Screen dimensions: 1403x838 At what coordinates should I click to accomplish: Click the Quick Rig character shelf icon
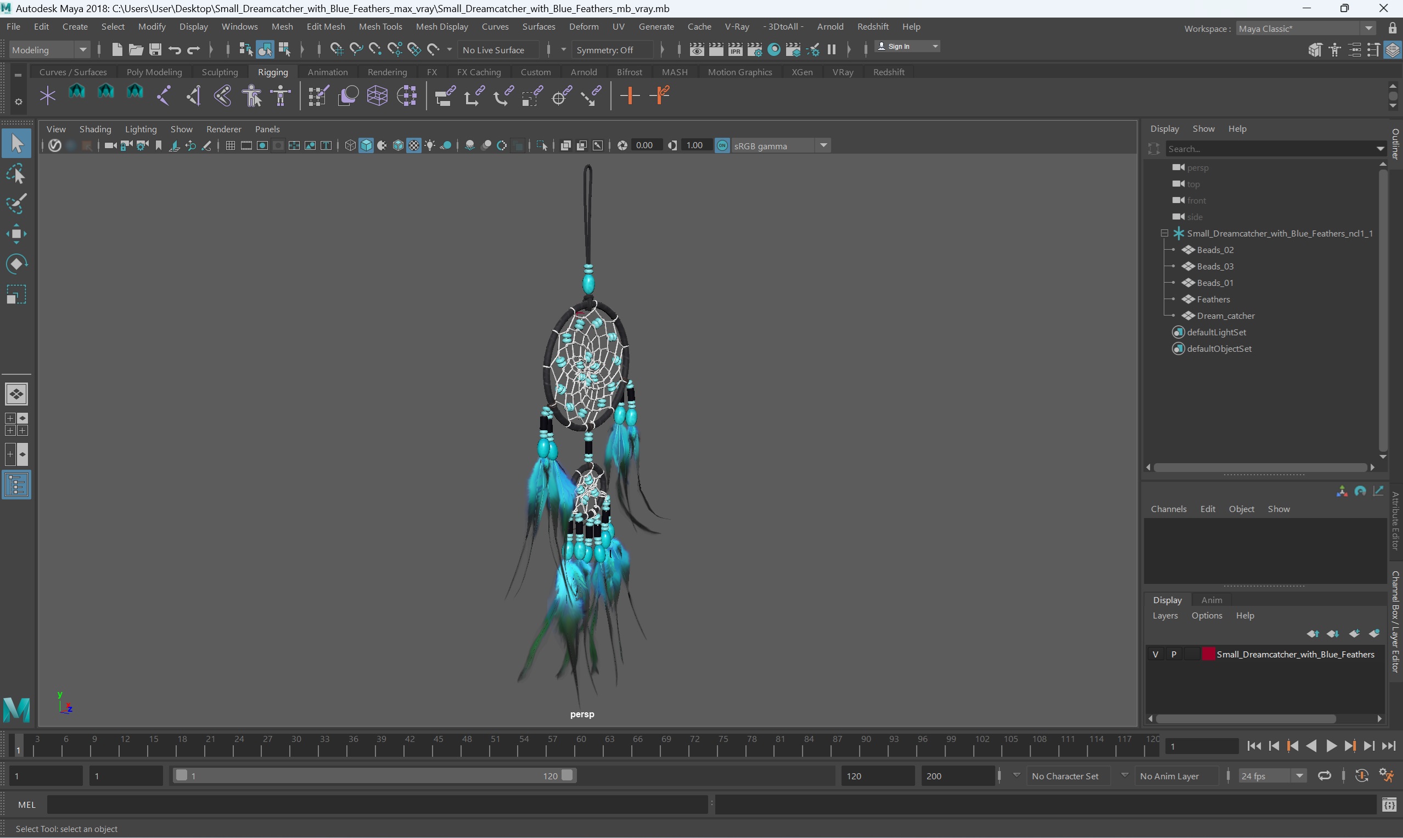251,95
